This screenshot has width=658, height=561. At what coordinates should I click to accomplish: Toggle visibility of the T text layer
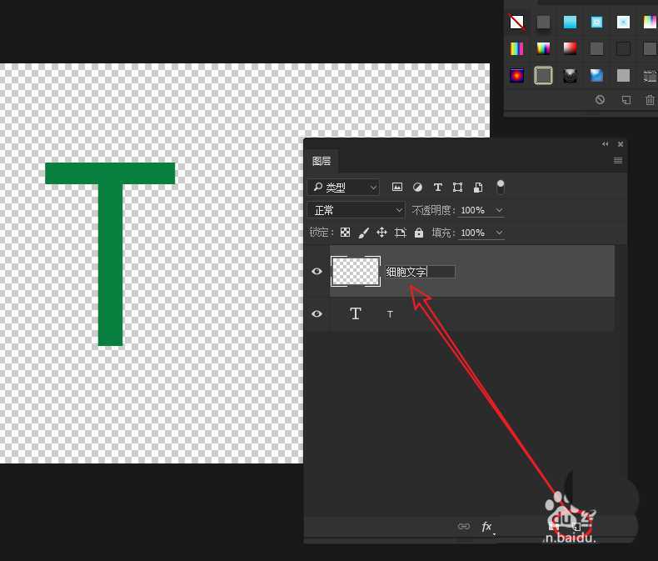317,314
